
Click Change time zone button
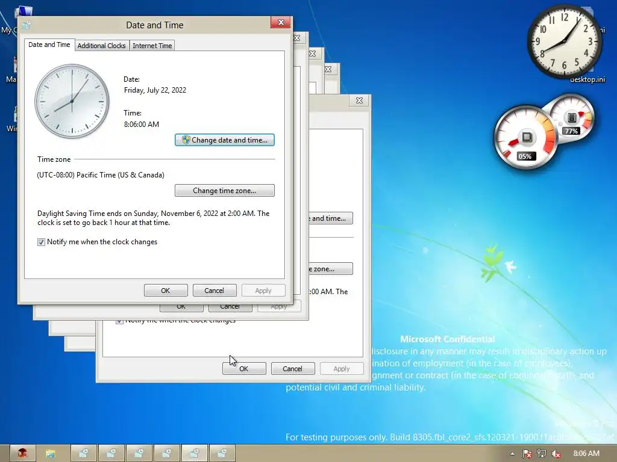tap(225, 191)
